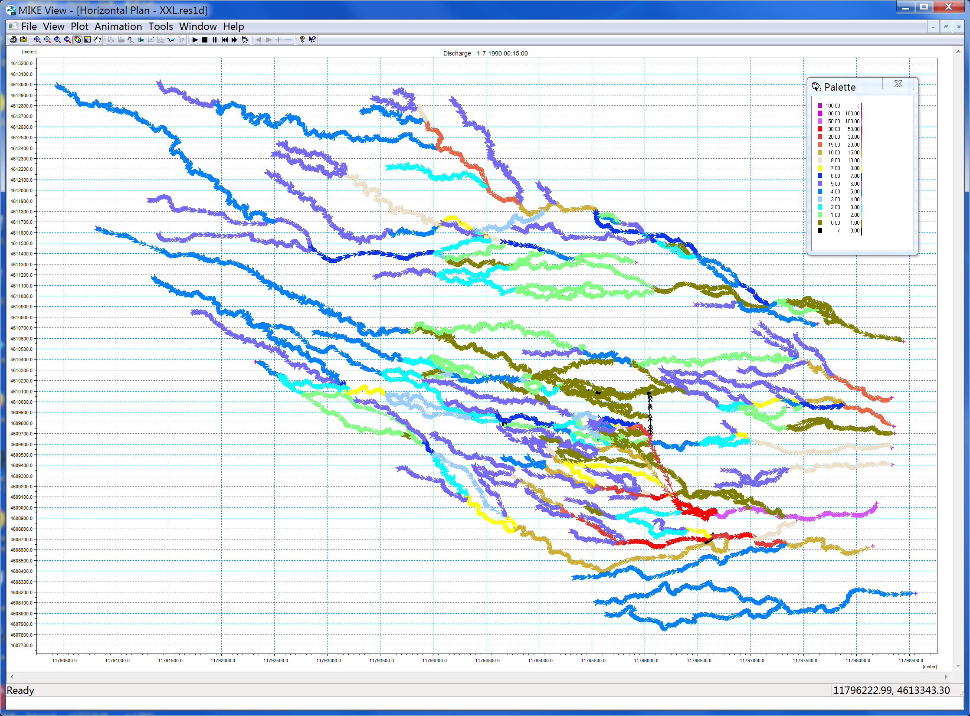Close the Palette window
970x716 pixels.
coord(898,84)
